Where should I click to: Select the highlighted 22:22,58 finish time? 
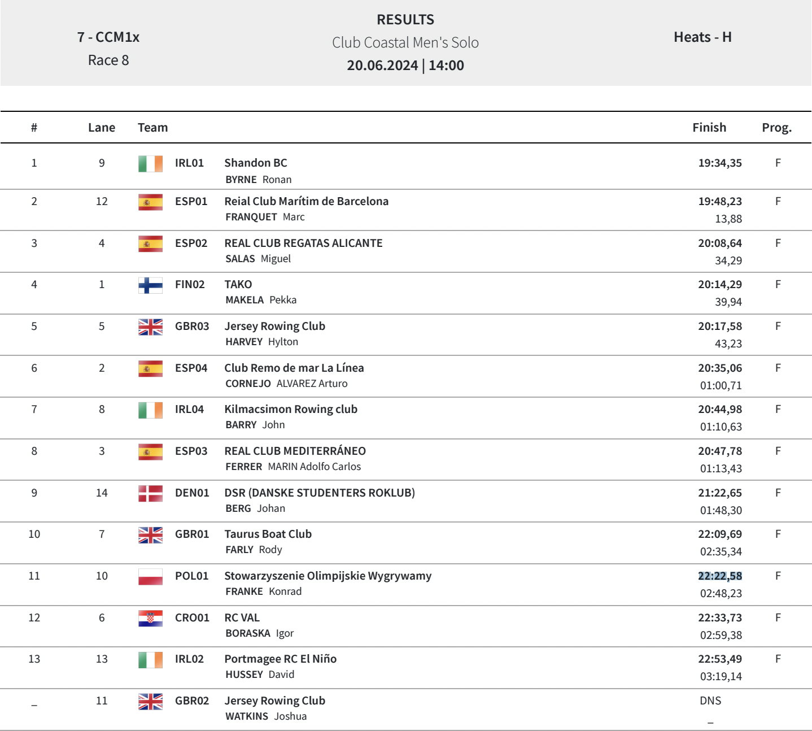point(720,576)
